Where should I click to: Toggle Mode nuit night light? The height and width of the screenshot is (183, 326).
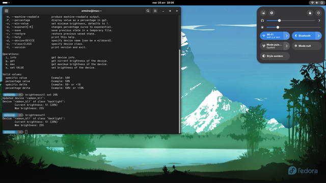(x=307, y=46)
